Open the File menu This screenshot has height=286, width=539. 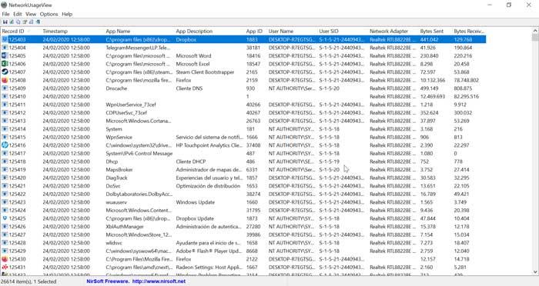[x=5, y=14]
